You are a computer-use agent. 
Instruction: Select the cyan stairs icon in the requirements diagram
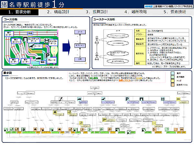[x=79, y=99]
